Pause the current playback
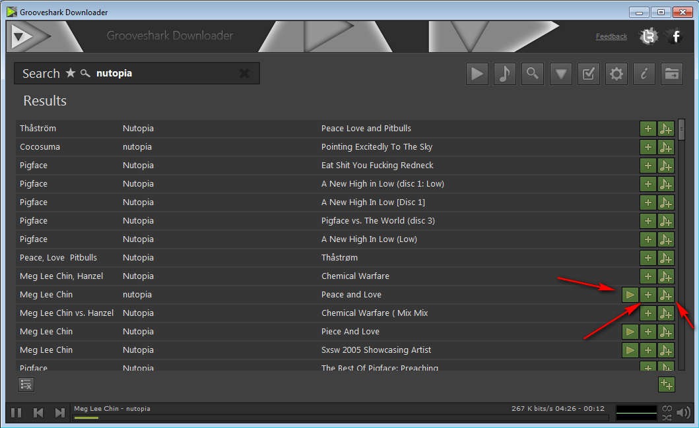Screen dimensions: 699x428 [x=16, y=413]
